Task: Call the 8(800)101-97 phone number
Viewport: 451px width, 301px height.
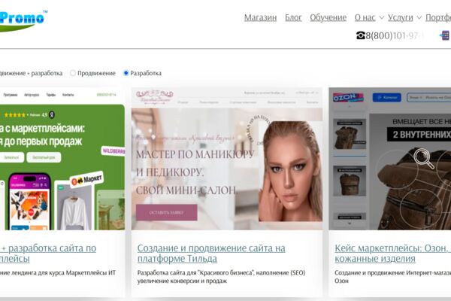Action: pyautogui.click(x=395, y=35)
